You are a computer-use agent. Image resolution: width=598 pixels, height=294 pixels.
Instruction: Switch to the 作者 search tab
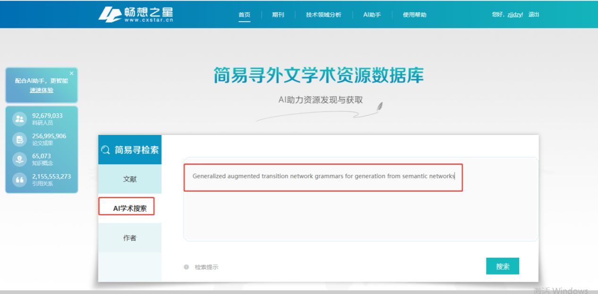[x=130, y=238]
